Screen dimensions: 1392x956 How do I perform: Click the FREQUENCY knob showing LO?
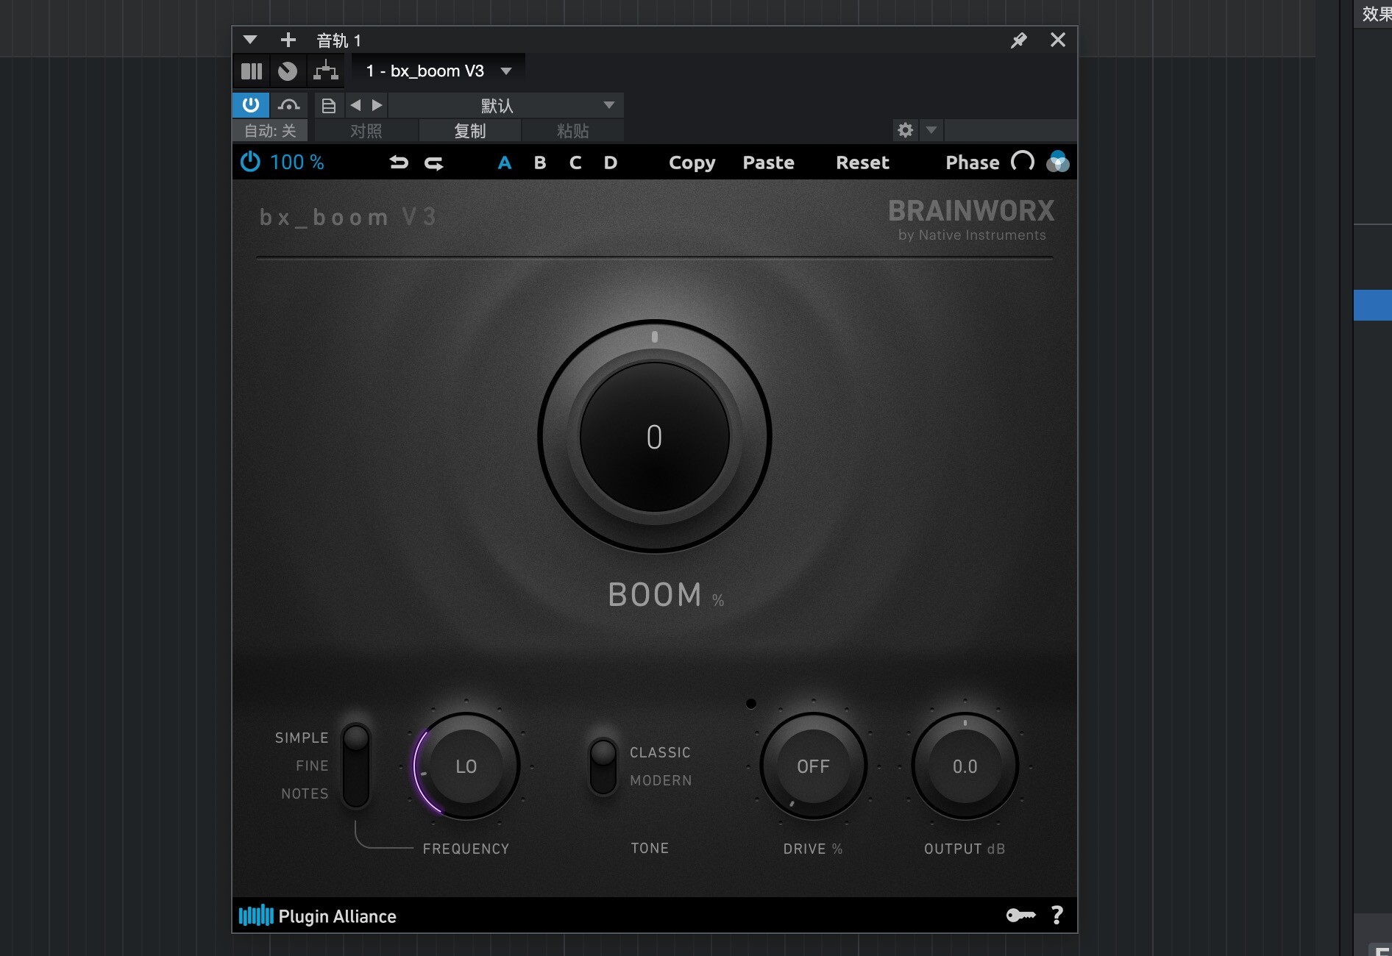[466, 766]
